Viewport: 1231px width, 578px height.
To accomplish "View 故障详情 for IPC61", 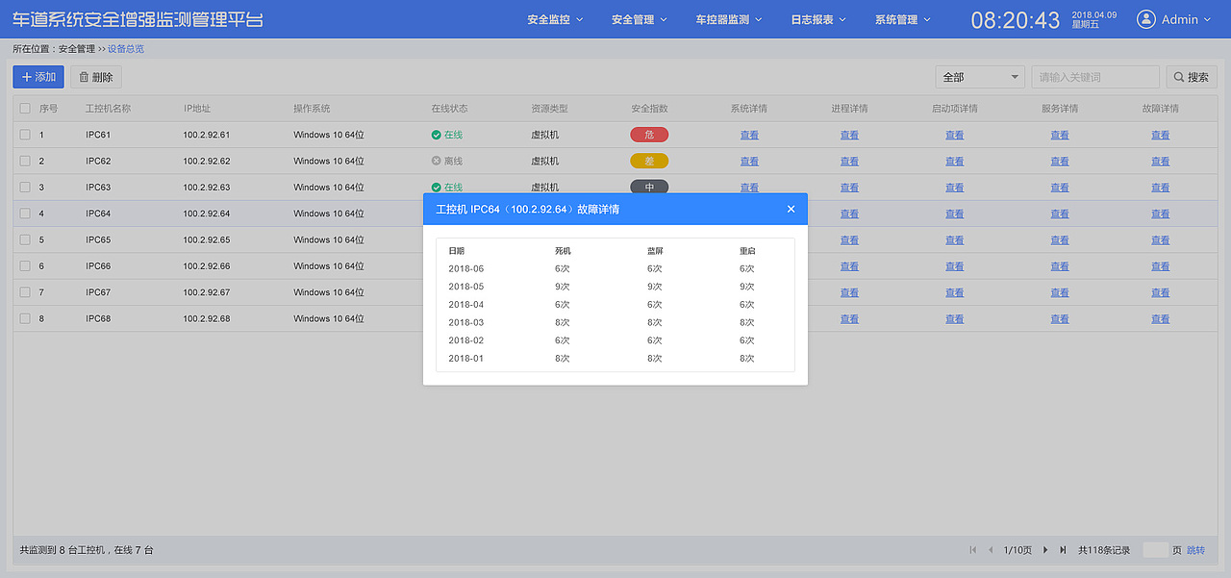I will click(x=1160, y=135).
